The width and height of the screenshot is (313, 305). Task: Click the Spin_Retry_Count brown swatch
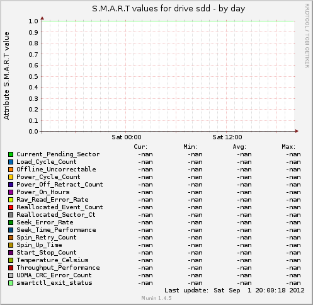click(x=11, y=238)
